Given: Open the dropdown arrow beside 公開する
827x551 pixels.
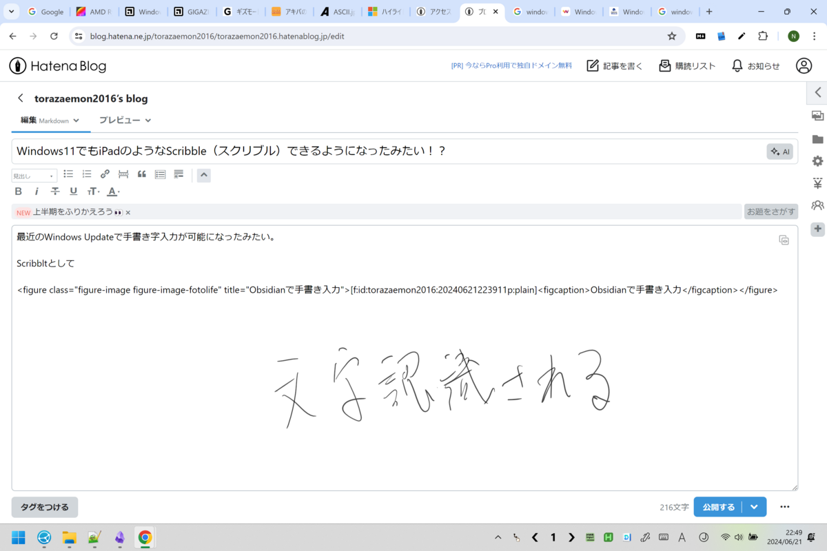Looking at the screenshot, I should (755, 507).
